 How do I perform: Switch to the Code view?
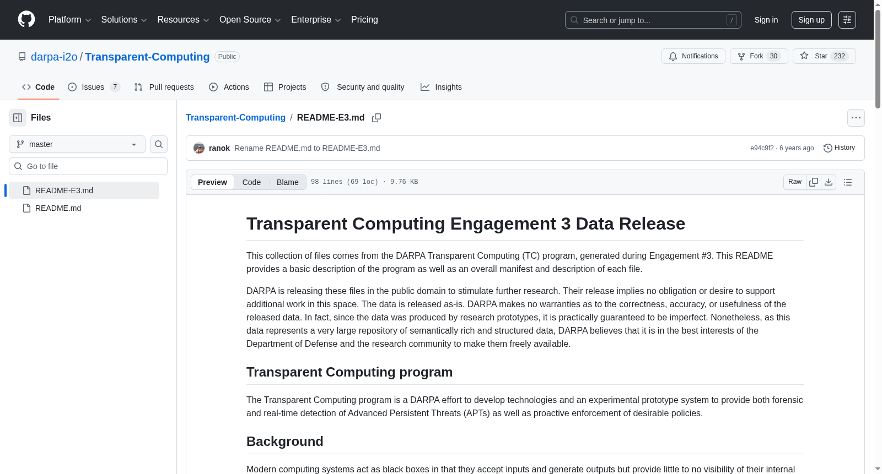click(251, 182)
